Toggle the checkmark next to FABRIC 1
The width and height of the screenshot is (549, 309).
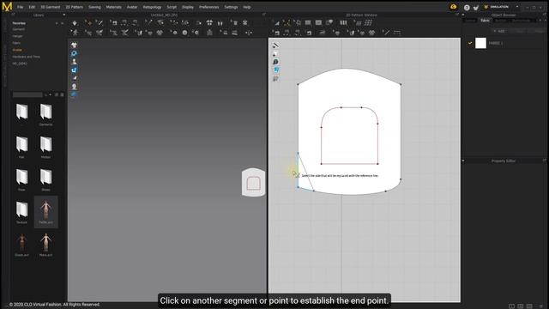[470, 44]
